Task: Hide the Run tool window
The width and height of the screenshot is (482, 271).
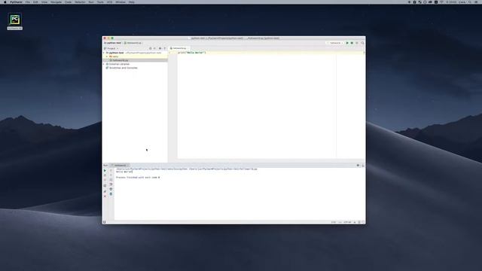Action: coord(363,166)
